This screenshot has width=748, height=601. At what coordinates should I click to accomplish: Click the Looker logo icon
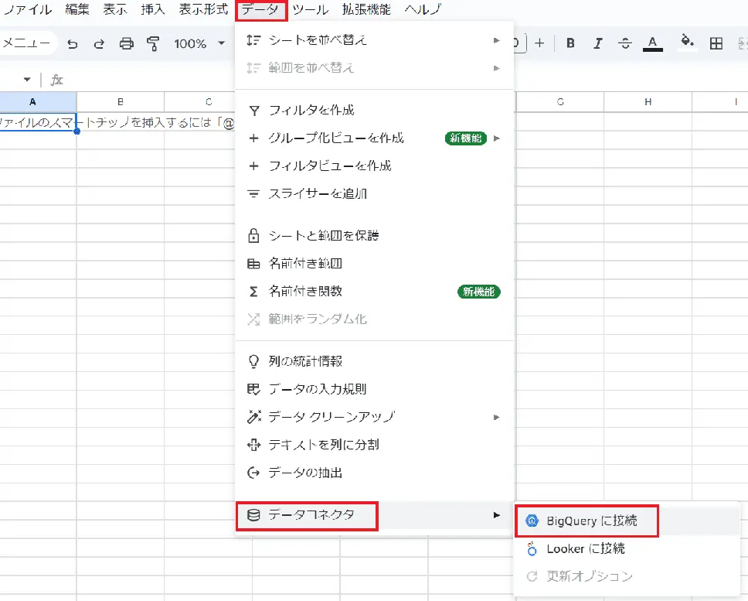532,549
